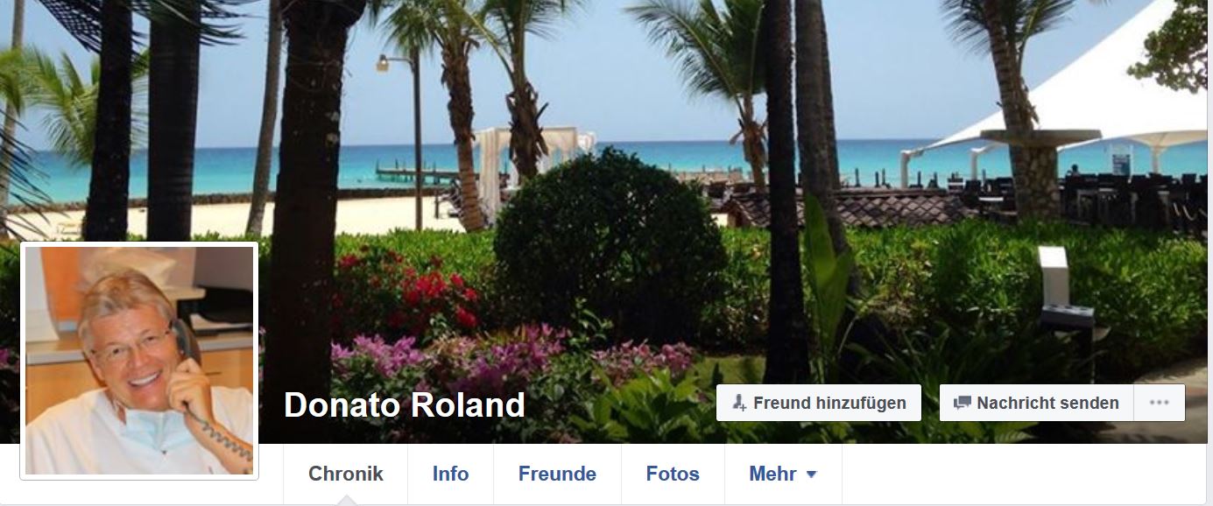Switch to the Chronik tab

(x=346, y=474)
